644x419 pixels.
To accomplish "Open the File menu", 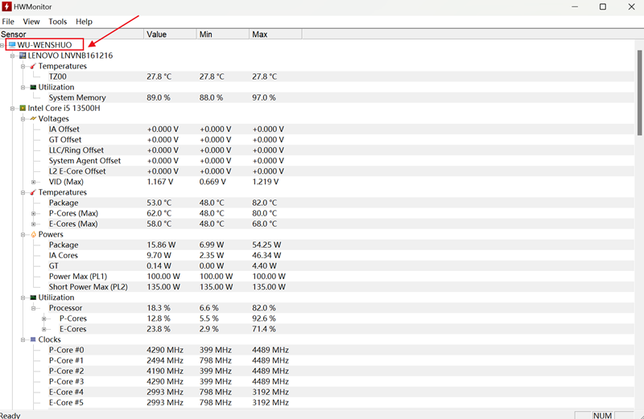I will [x=8, y=22].
